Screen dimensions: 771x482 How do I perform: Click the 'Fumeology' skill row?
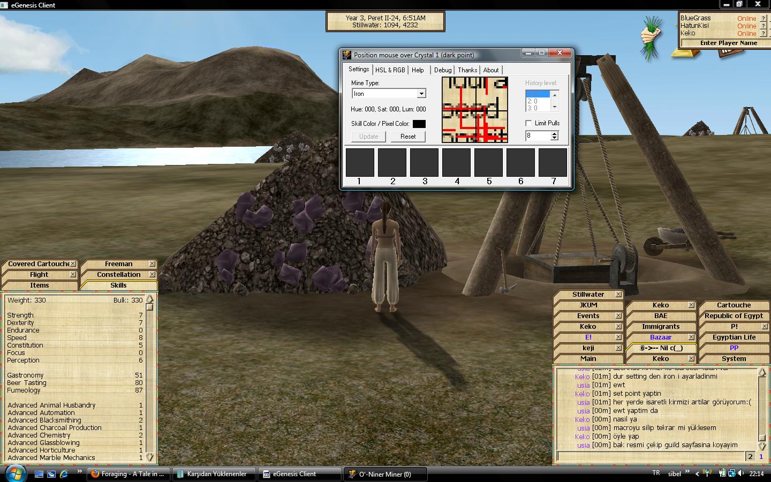click(75, 390)
